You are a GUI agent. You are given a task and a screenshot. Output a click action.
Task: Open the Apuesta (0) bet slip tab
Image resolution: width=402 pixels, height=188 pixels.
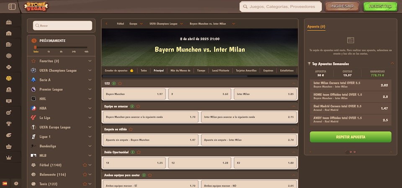tap(316, 26)
